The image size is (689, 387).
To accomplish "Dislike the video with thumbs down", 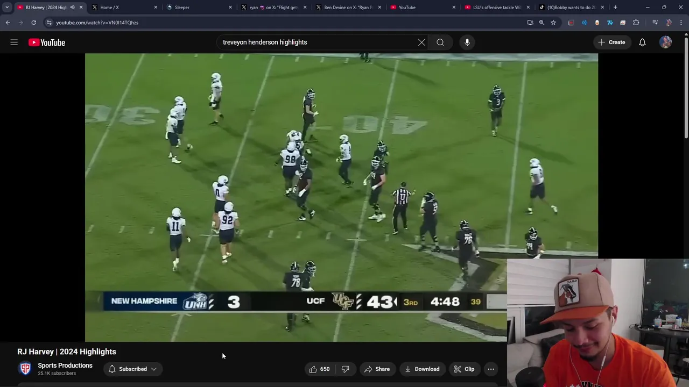I will pos(346,369).
